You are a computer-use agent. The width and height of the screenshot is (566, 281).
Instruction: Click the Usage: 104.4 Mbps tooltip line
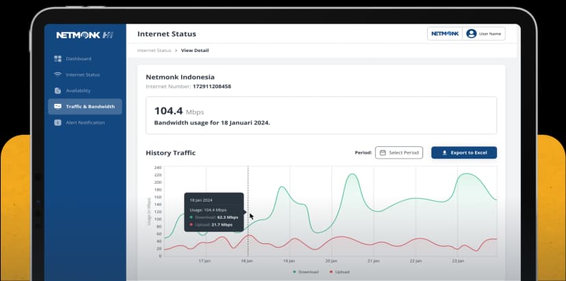(208, 210)
